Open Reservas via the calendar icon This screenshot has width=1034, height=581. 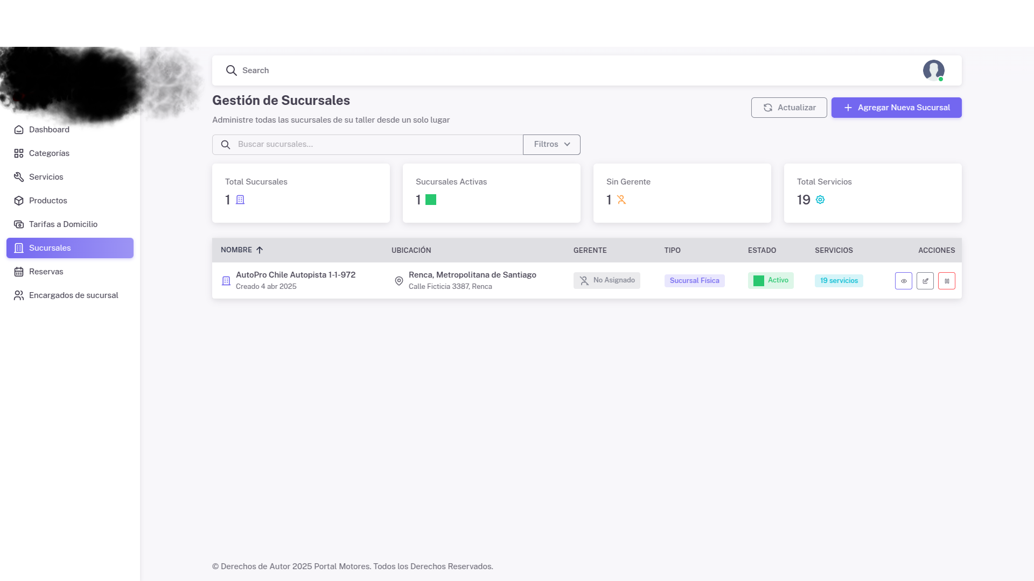click(18, 272)
